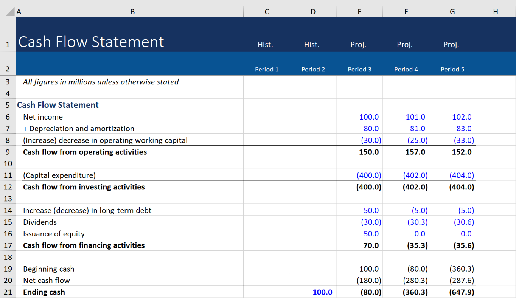
Task: Select row 17 header
Action: click(x=8, y=245)
